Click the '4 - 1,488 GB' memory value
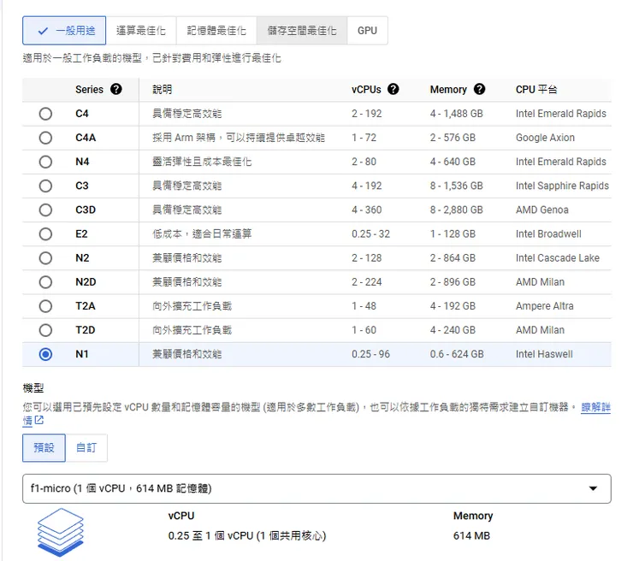The height and width of the screenshot is (561, 633). coord(456,114)
